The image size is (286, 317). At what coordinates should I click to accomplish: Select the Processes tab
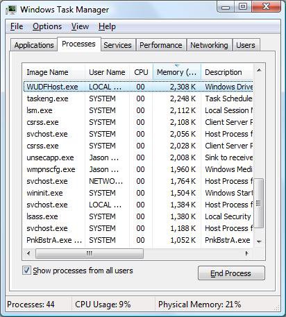point(78,44)
